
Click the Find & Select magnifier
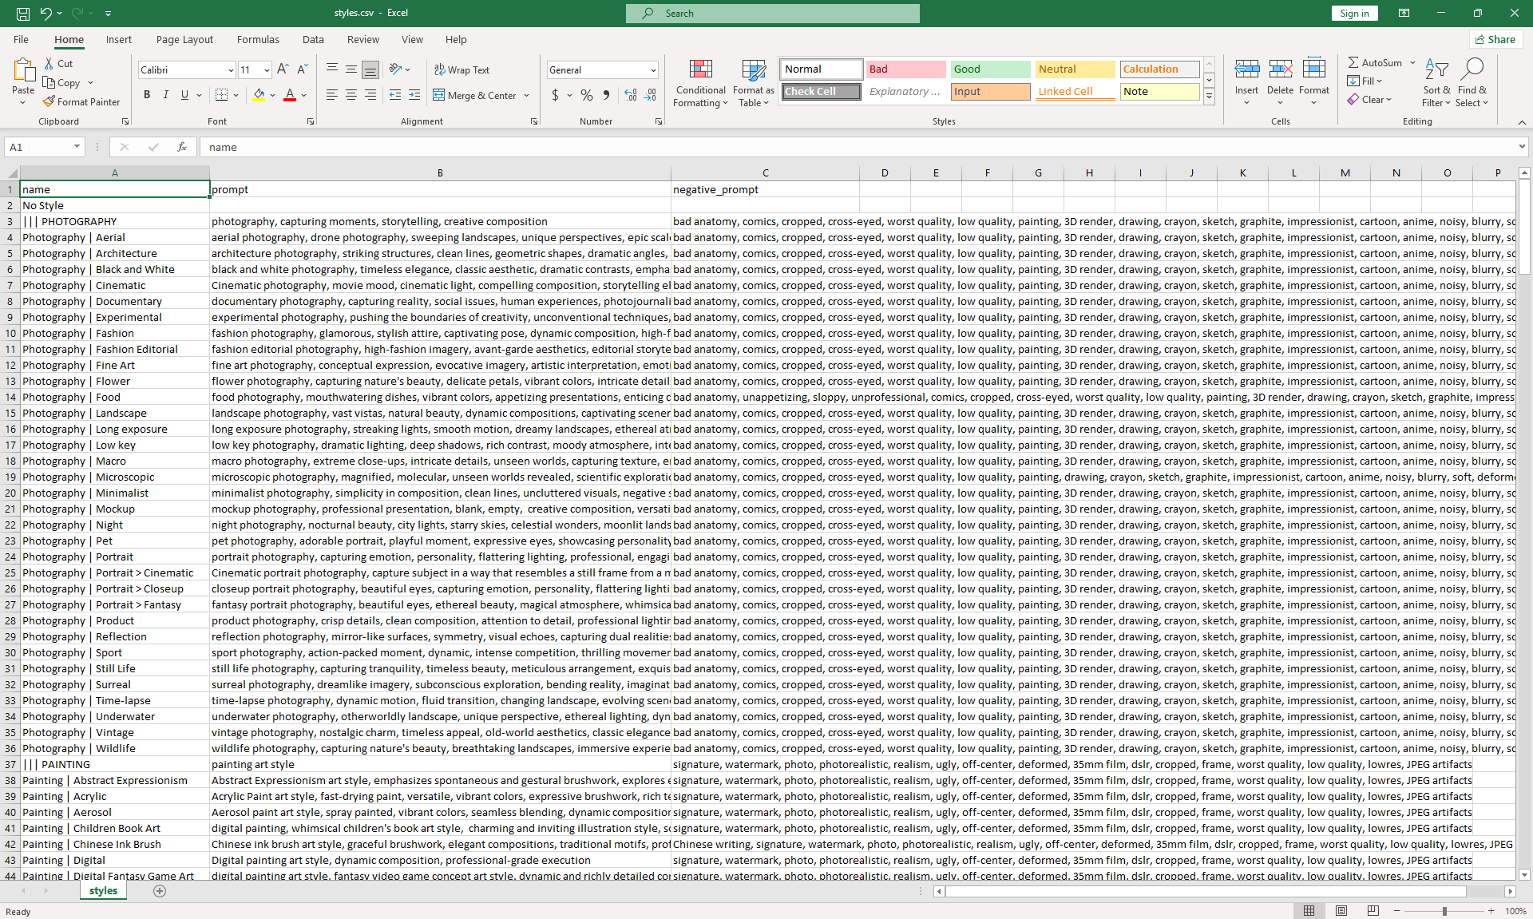(1472, 70)
